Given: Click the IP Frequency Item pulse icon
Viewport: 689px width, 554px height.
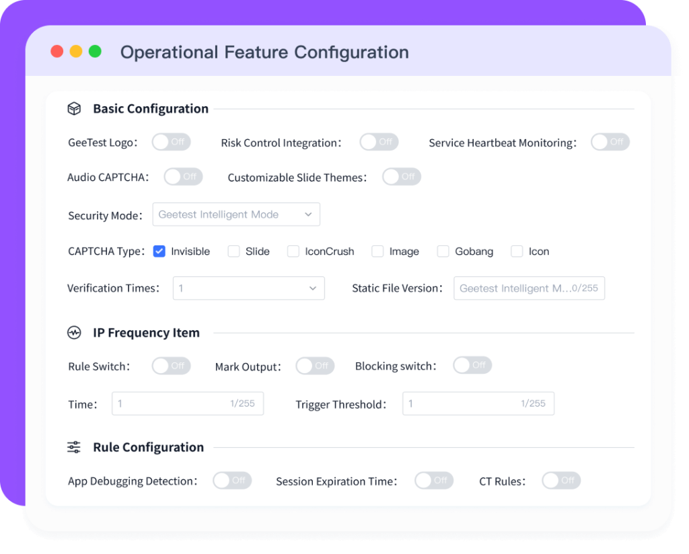Looking at the screenshot, I should click(74, 333).
